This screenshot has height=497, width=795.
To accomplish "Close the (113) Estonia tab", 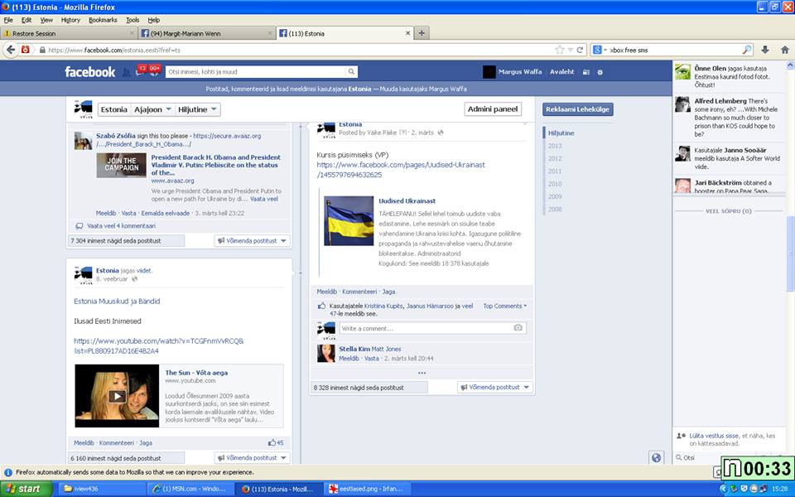I will point(407,33).
